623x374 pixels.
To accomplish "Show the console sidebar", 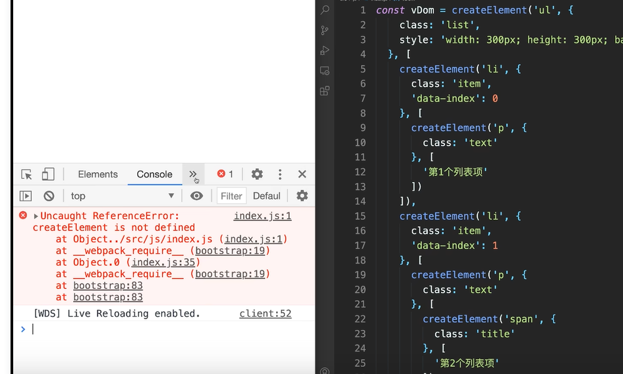I will [x=26, y=196].
